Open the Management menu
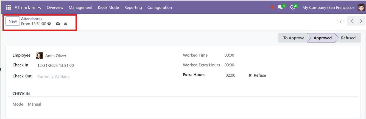 coord(80,7)
